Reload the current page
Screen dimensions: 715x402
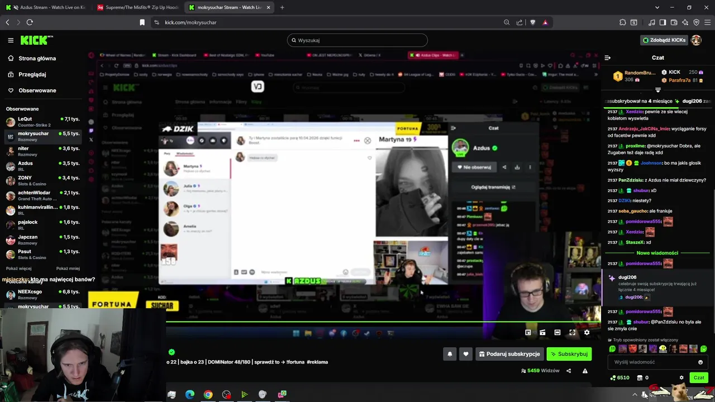(30, 22)
